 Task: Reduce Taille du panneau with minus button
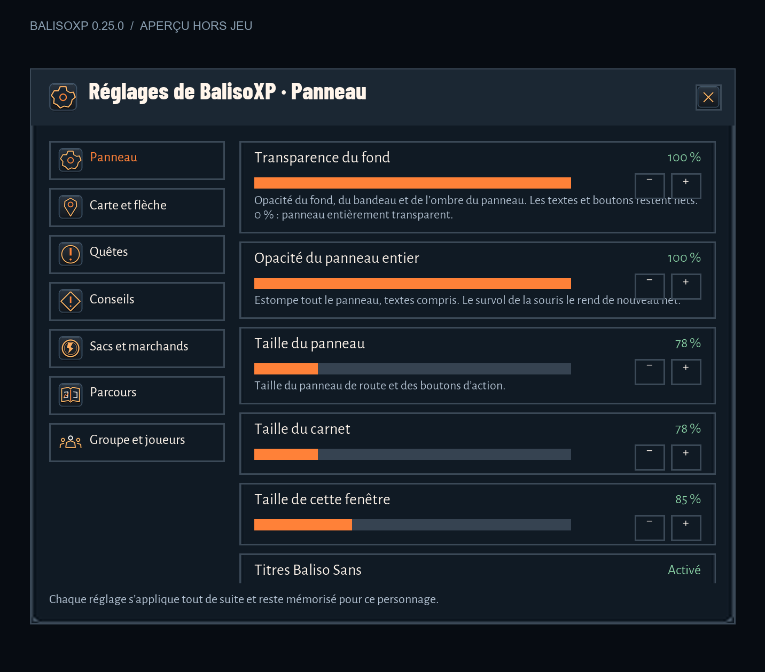click(650, 372)
